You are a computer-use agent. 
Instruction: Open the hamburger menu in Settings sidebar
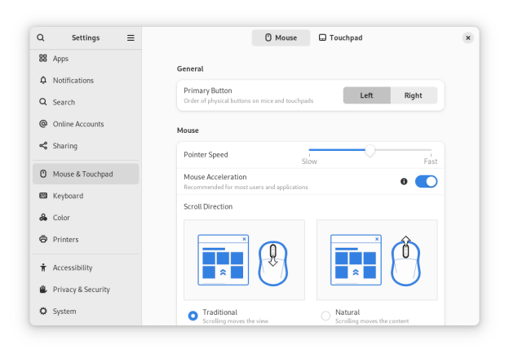[x=131, y=38]
